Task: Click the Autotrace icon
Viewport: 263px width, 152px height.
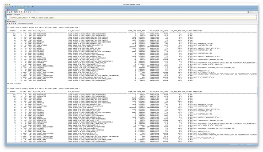Action: (15, 12)
